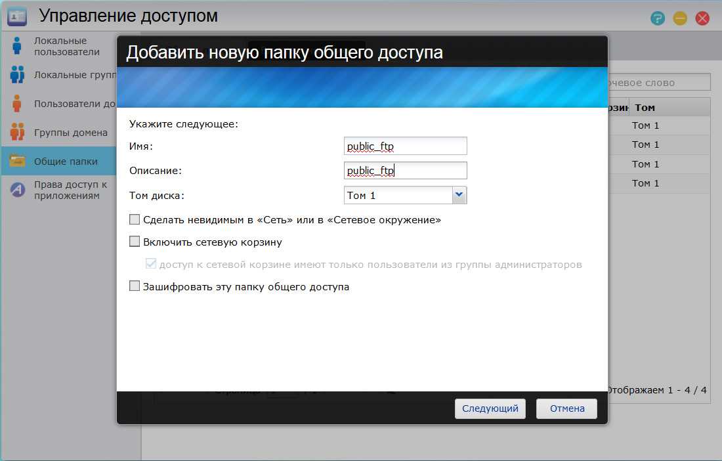Select Общие папки in the sidebar menu
This screenshot has width=722, height=461.
[66, 162]
